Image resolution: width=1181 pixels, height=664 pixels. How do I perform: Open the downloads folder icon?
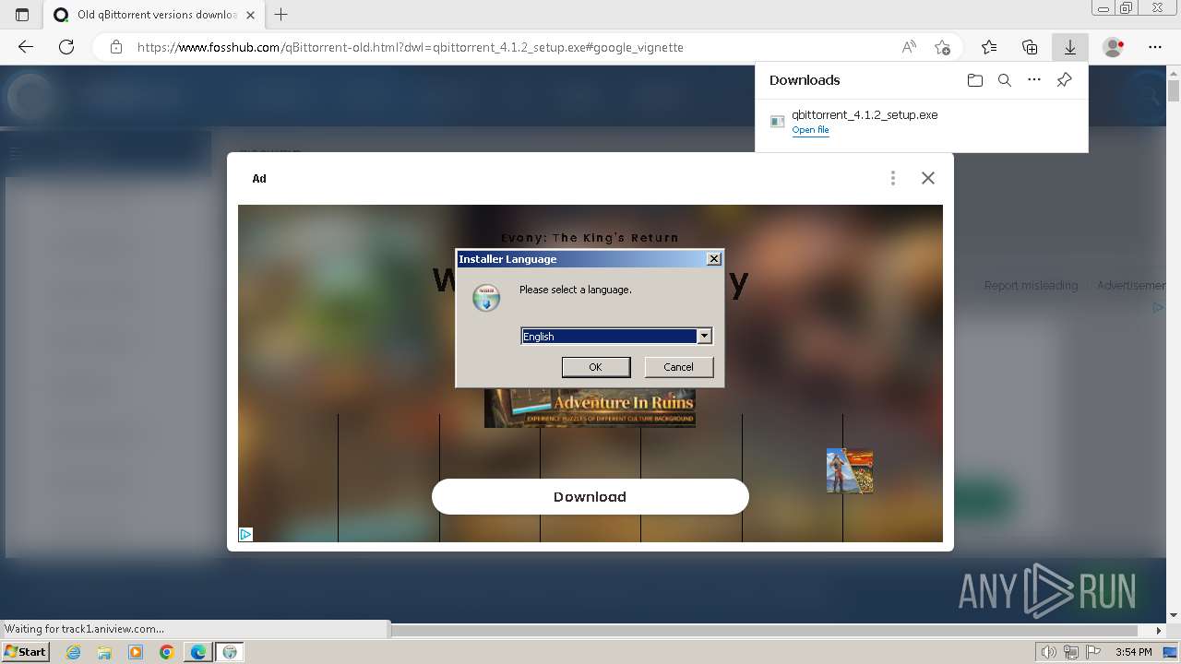tap(975, 80)
